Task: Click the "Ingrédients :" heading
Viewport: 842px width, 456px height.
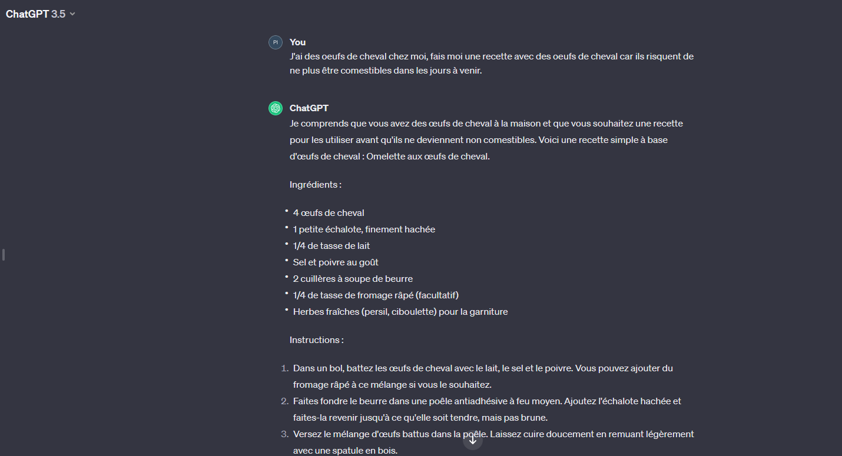Action: click(x=315, y=185)
